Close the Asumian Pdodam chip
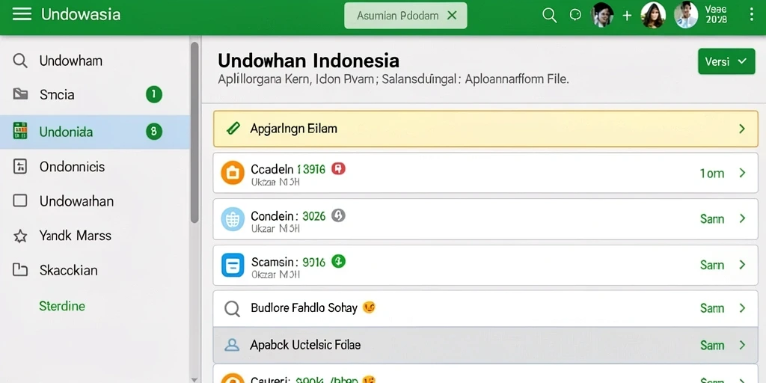The width and height of the screenshot is (766, 383). (452, 16)
